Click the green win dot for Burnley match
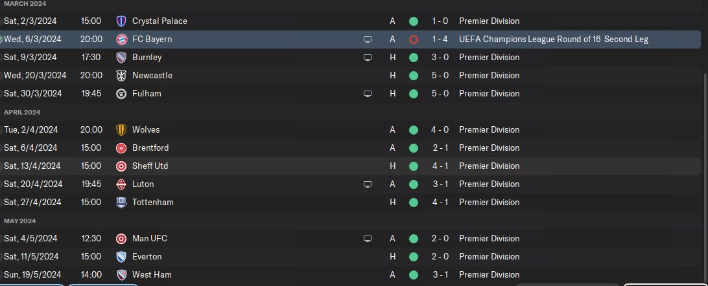Screen dimensions: 708x286 click(414, 58)
